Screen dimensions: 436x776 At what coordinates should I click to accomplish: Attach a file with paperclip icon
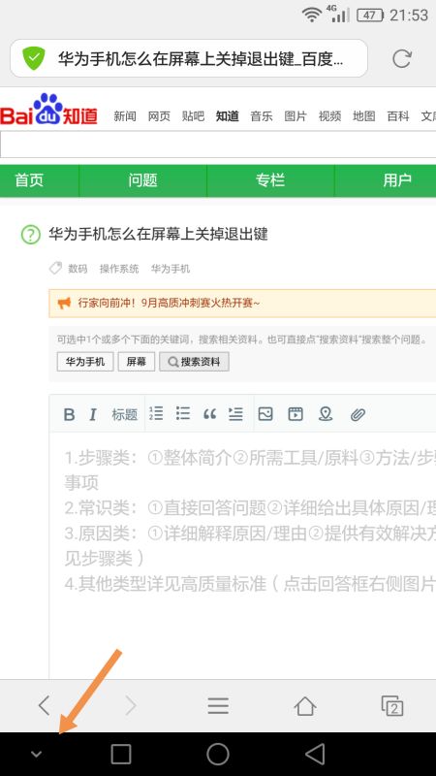[x=358, y=414]
